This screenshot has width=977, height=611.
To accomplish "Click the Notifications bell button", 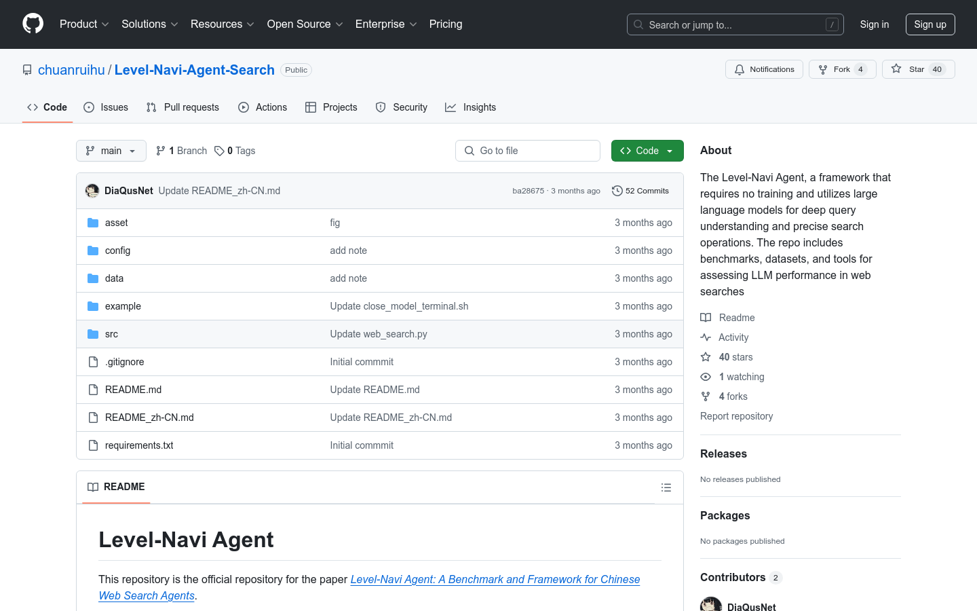I will pyautogui.click(x=765, y=69).
